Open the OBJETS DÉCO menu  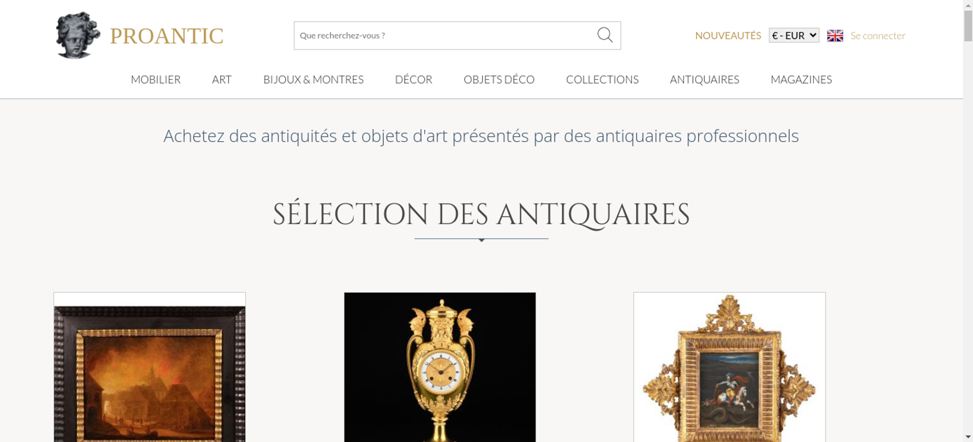499,79
